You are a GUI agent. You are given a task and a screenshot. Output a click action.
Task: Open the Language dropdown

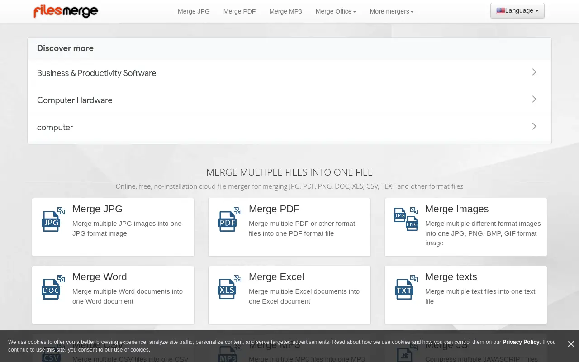[517, 11]
